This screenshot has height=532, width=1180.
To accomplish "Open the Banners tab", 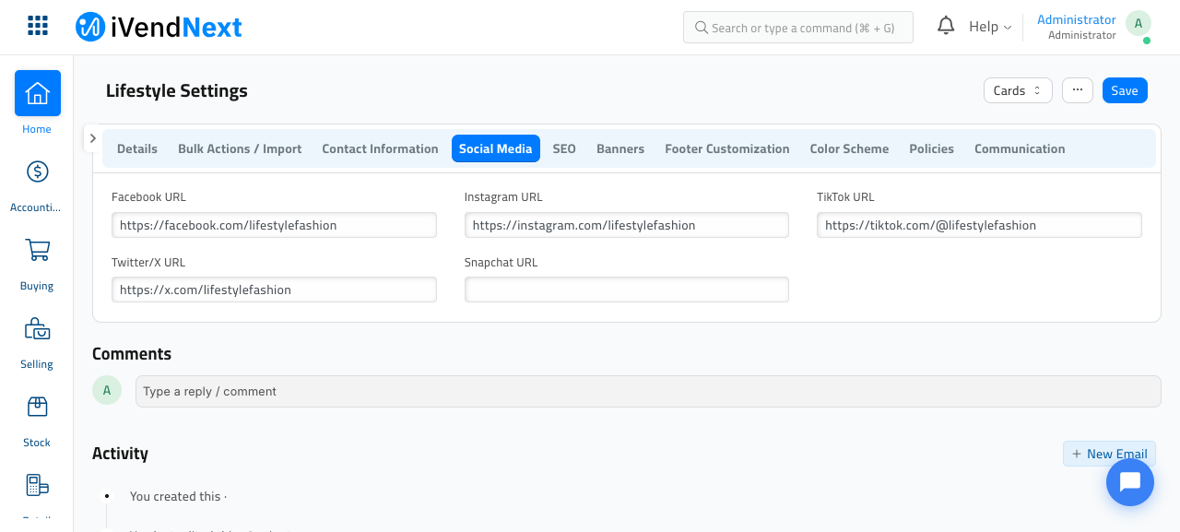I will (x=620, y=148).
